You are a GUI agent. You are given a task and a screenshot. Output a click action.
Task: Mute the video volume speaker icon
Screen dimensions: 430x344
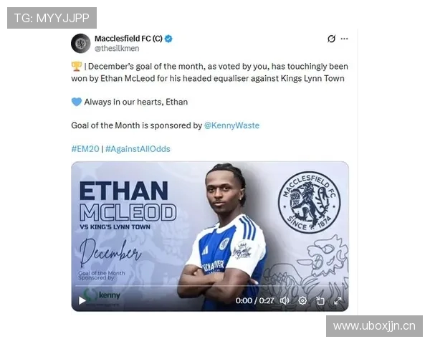tap(285, 301)
